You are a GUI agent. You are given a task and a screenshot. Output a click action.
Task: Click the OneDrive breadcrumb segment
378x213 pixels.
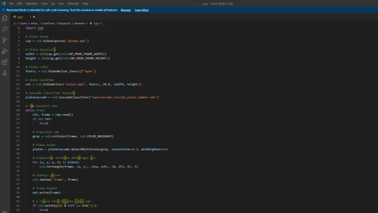(x=48, y=23)
